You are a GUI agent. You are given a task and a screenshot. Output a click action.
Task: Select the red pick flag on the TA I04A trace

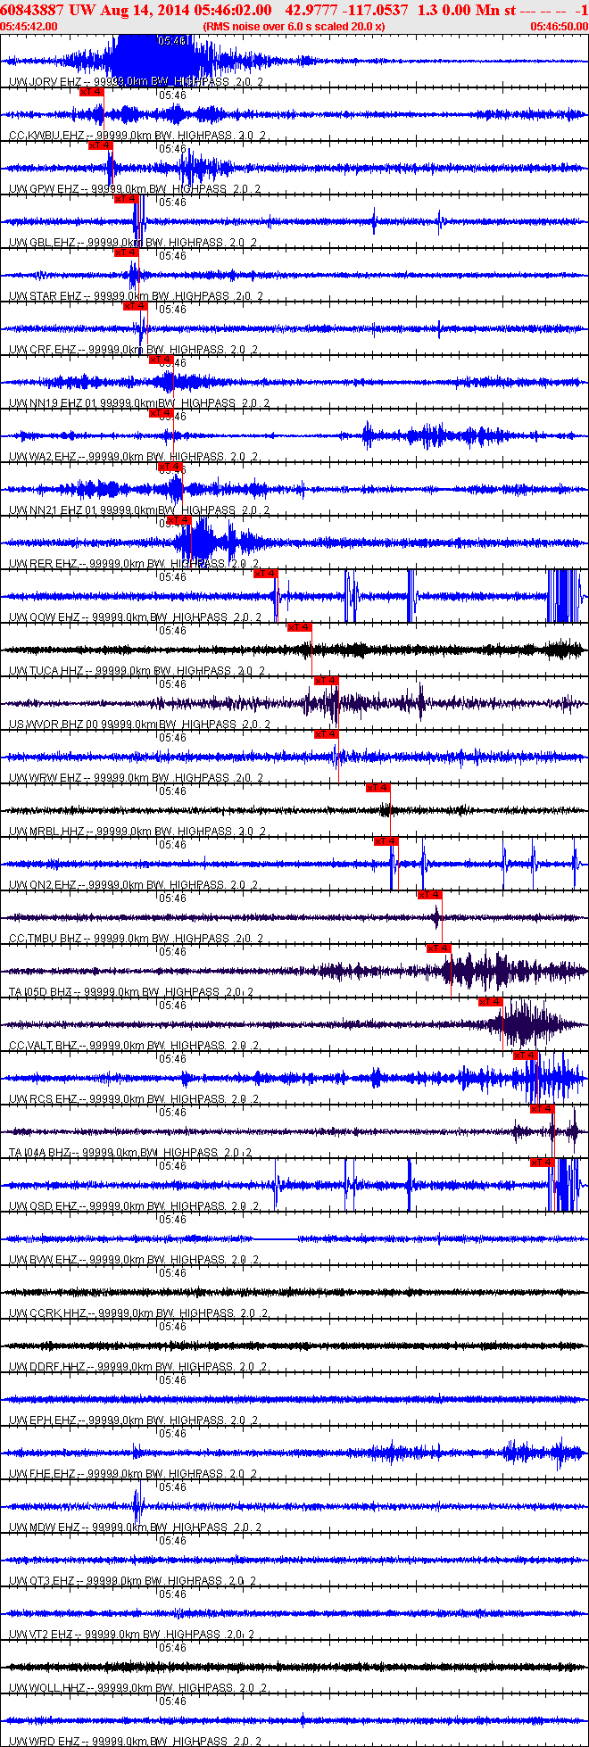coord(543,1109)
